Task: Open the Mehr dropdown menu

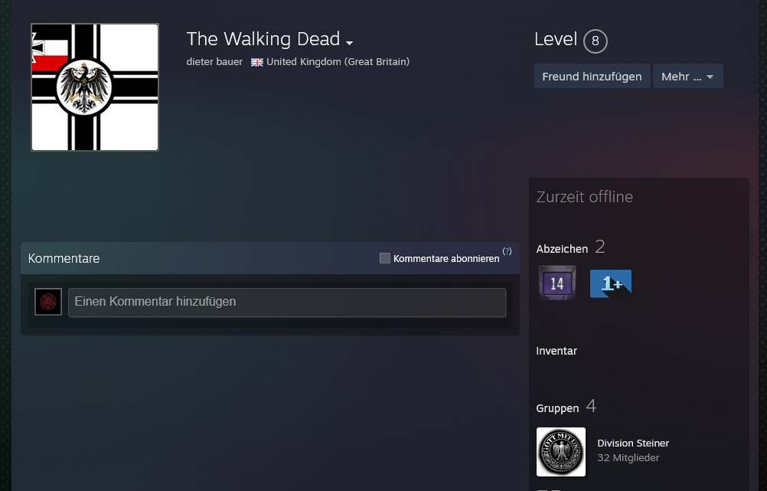Action: tap(687, 77)
